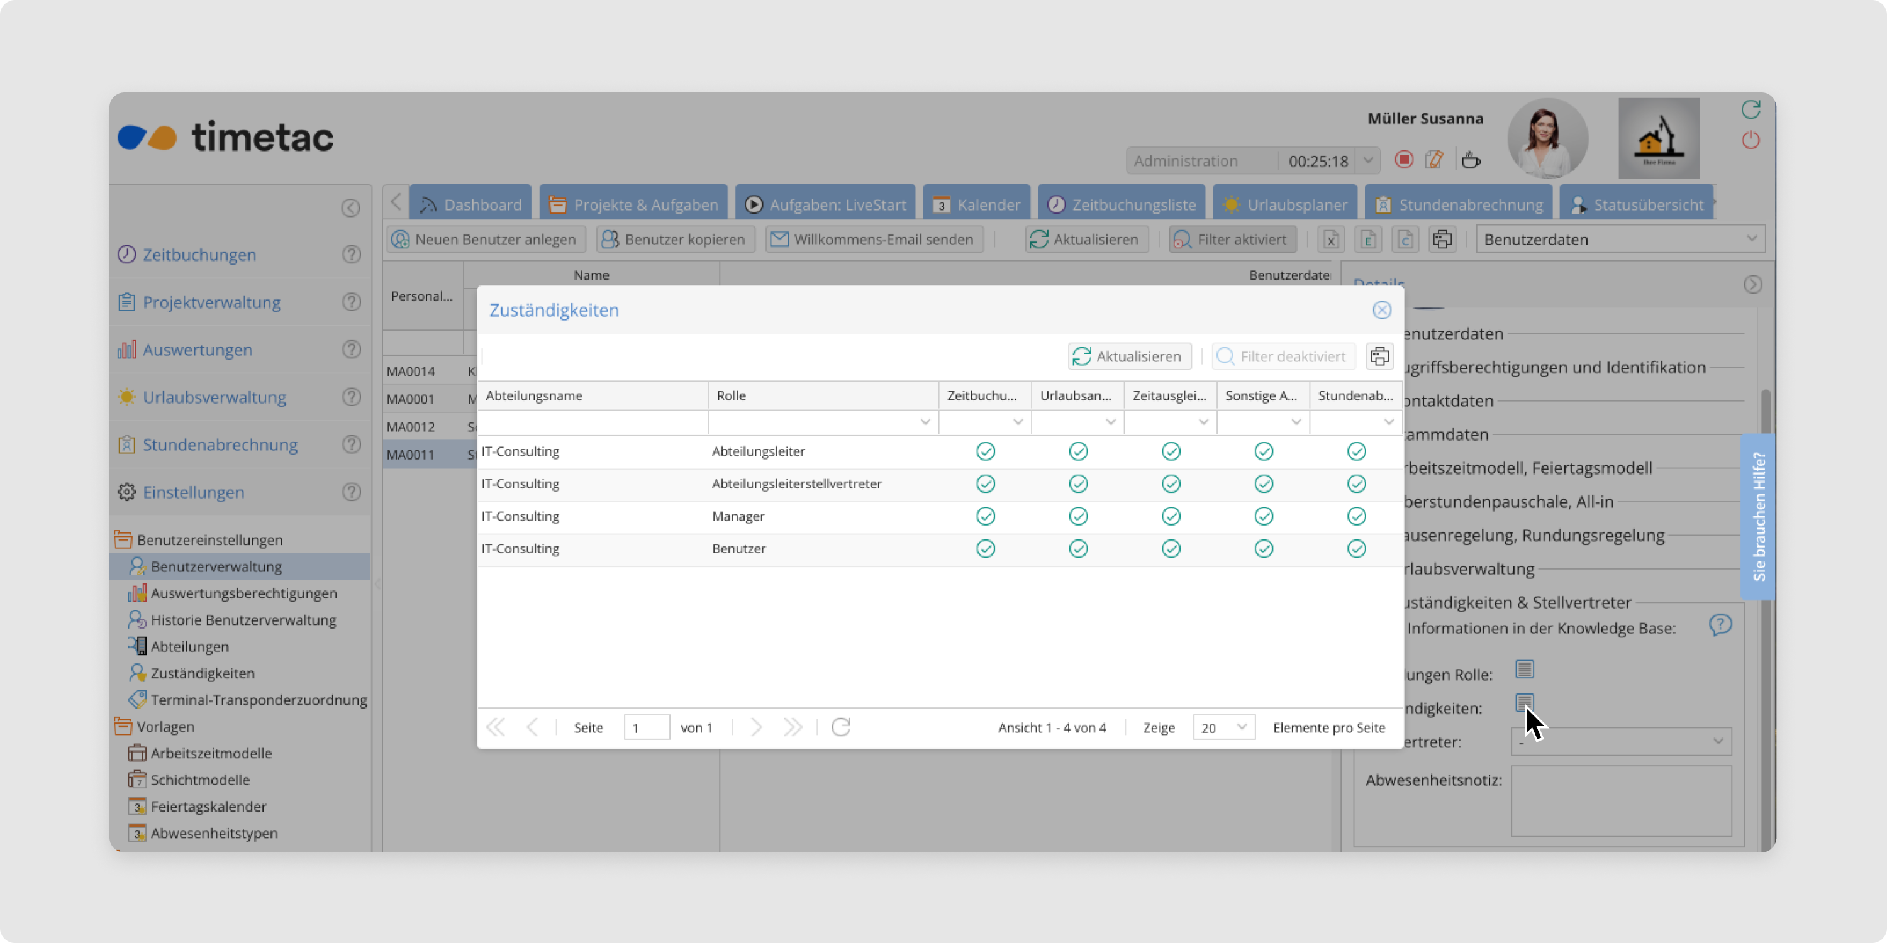Open the Rolle column filter dropdown

point(925,422)
